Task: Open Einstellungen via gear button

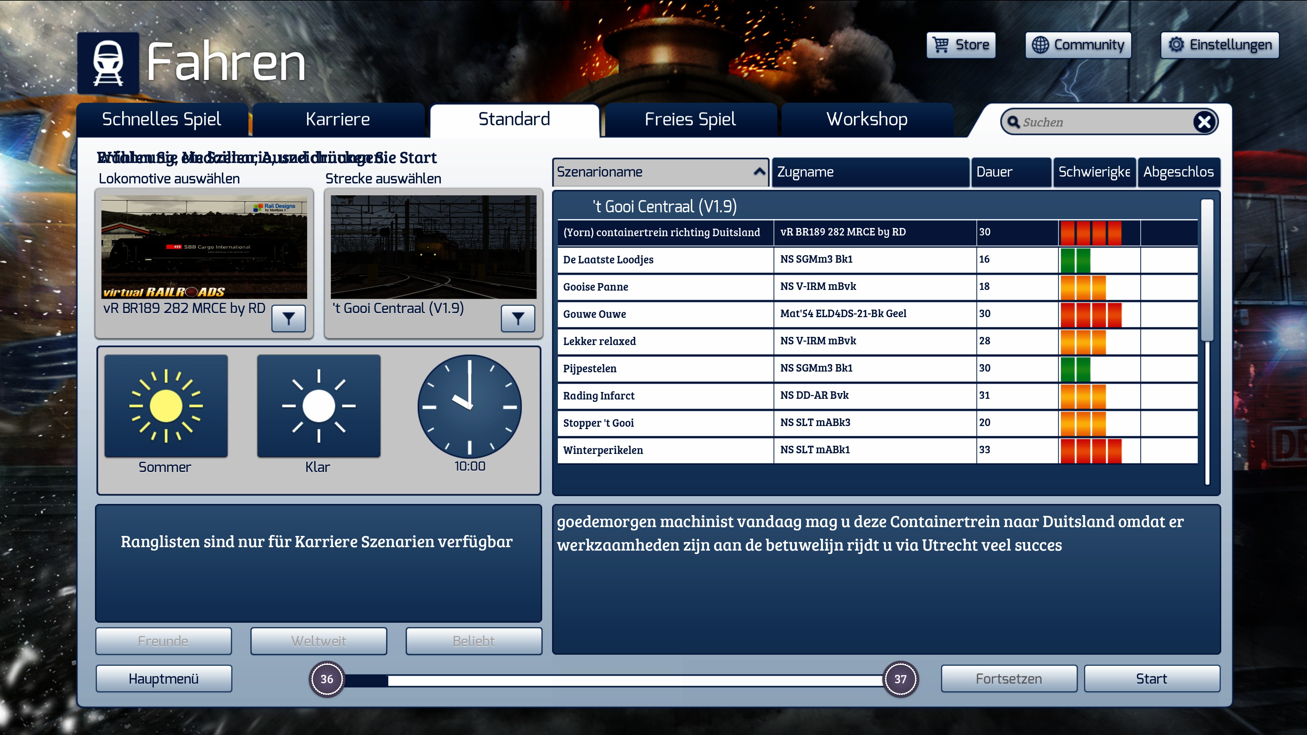Action: click(1220, 45)
